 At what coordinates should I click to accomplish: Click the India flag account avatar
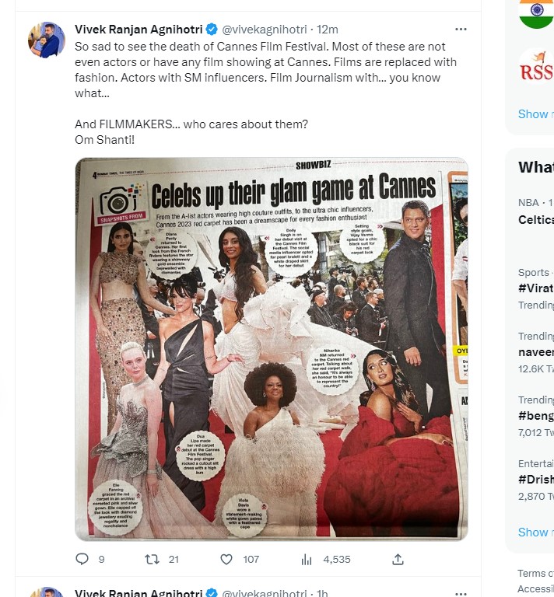[x=536, y=13]
